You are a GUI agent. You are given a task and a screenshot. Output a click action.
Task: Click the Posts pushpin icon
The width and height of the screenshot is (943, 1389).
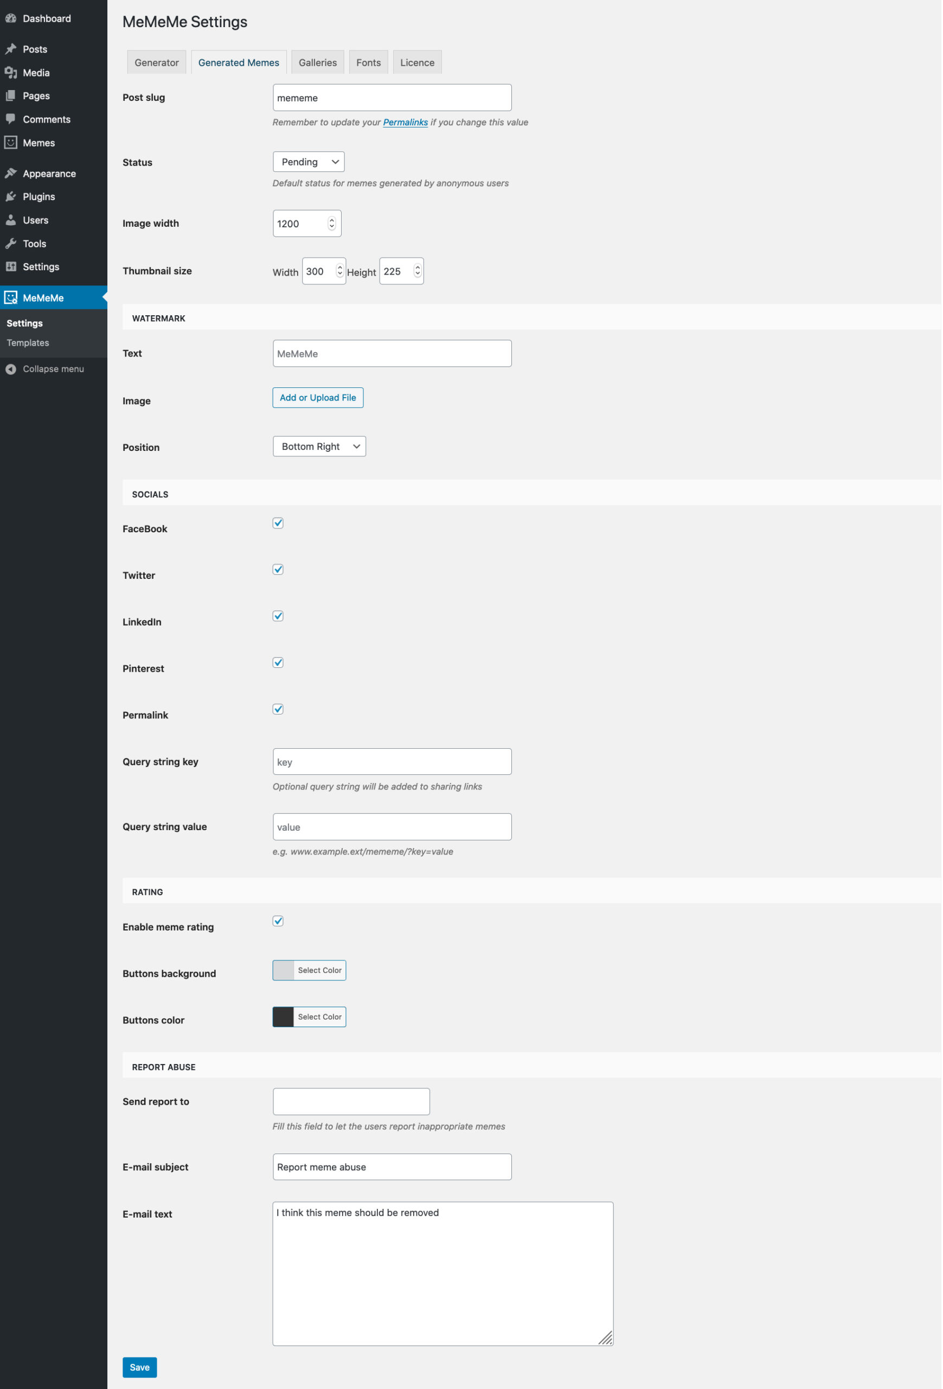pos(11,49)
